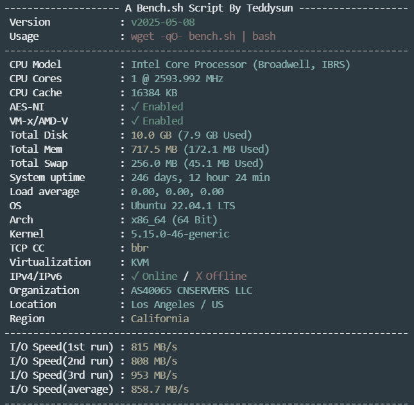
Task: Click the Bench.sh Script By Teddysun title
Action: 209,8
